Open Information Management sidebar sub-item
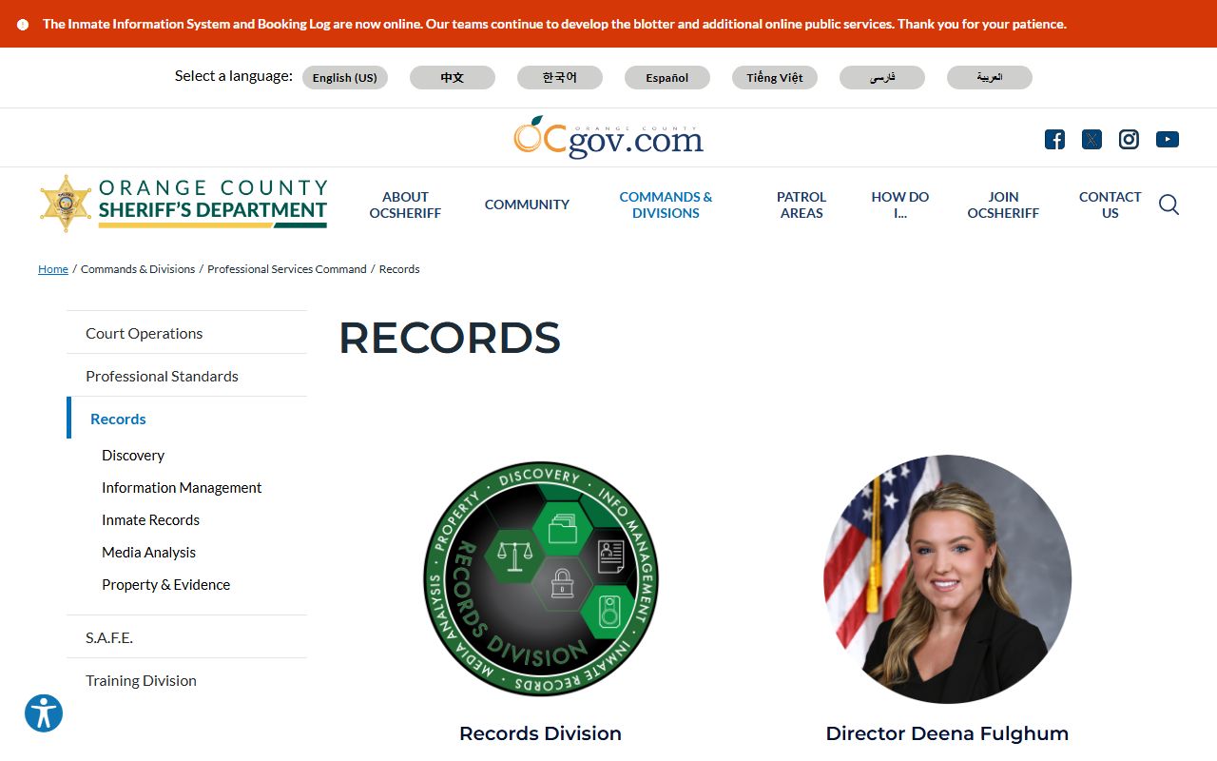This screenshot has width=1217, height=761. 182,488
